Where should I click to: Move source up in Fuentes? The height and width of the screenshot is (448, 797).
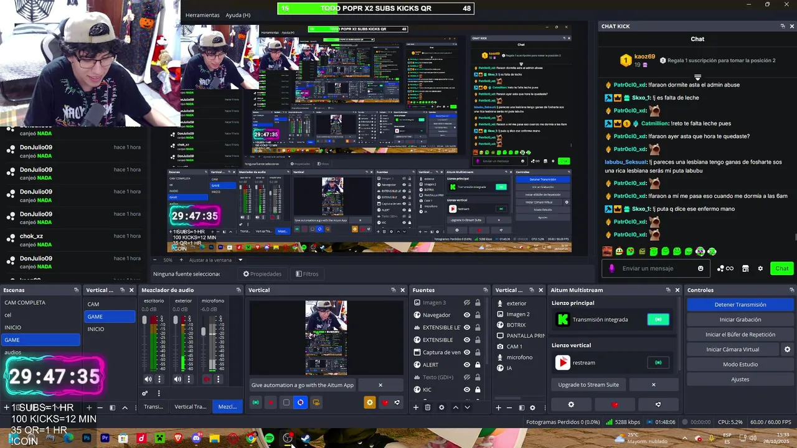[455, 408]
